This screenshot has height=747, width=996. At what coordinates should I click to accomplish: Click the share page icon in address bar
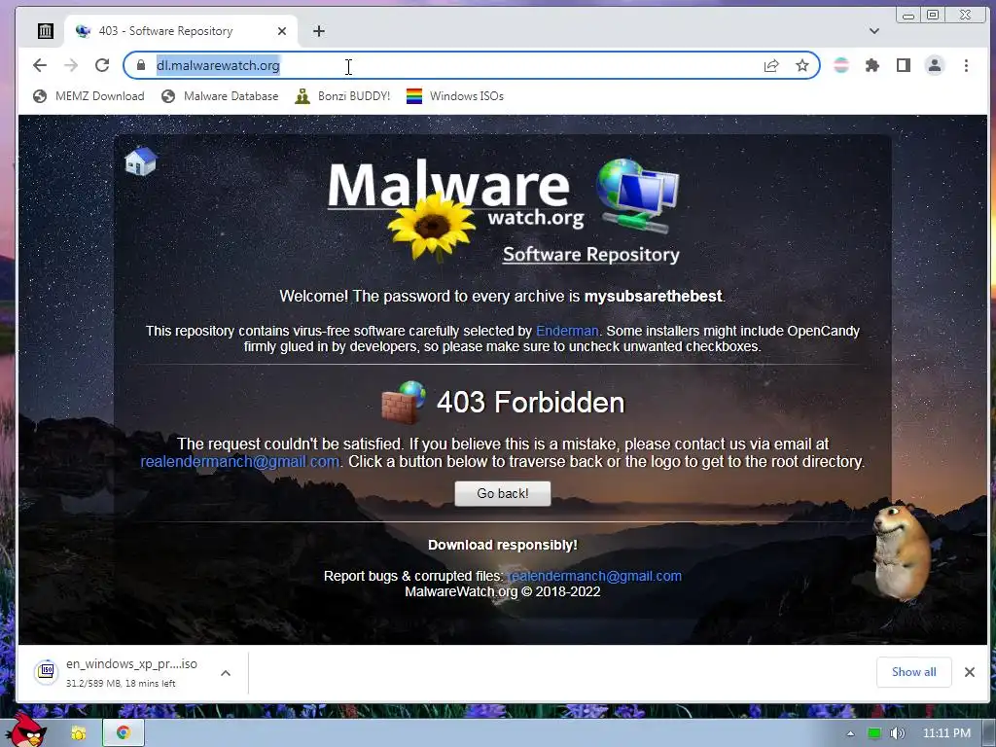[x=771, y=65]
